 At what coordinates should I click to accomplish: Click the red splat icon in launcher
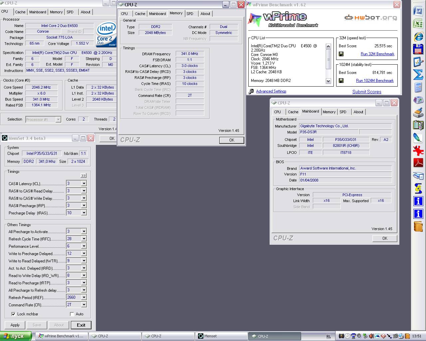[x=418, y=151]
